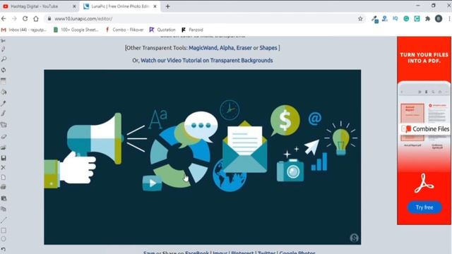The image size is (452, 254).
Task: Select the paint brush tool
Action: 4,114
